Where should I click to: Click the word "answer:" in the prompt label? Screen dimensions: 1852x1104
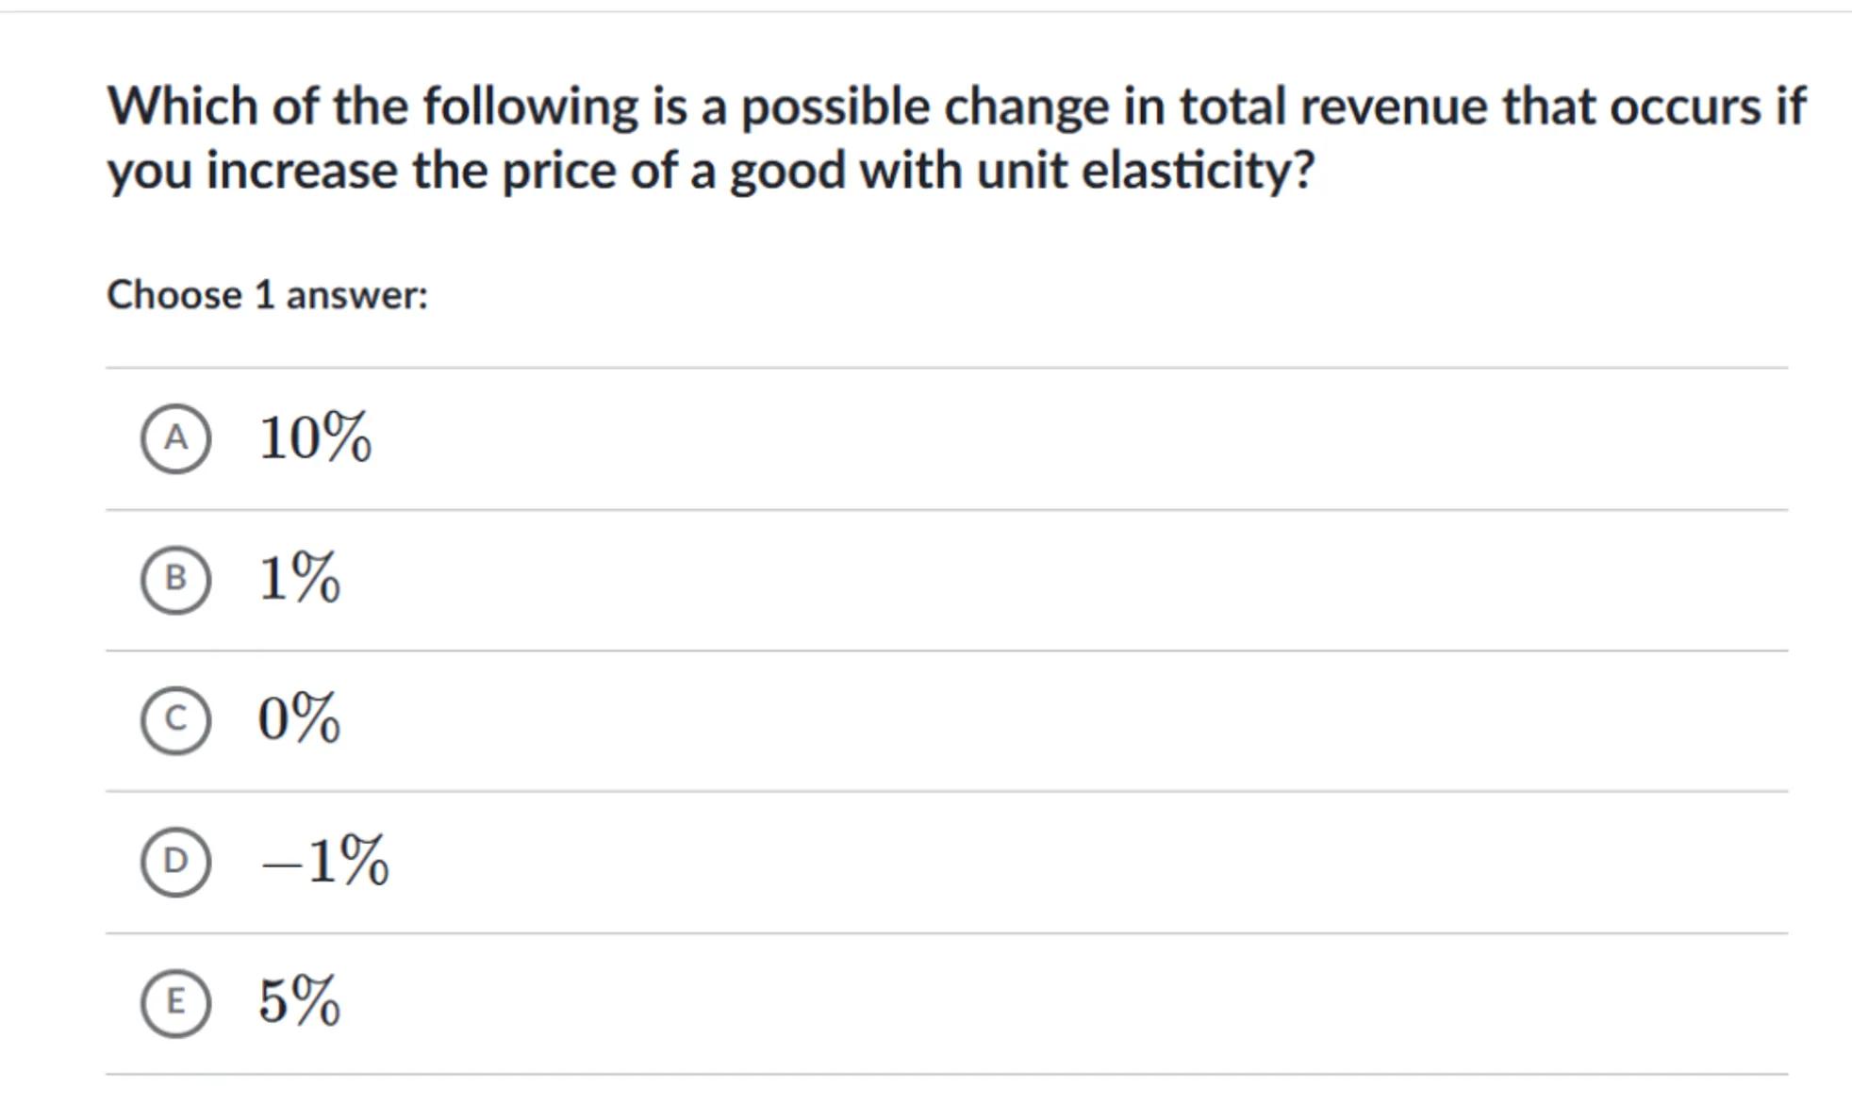(x=356, y=295)
